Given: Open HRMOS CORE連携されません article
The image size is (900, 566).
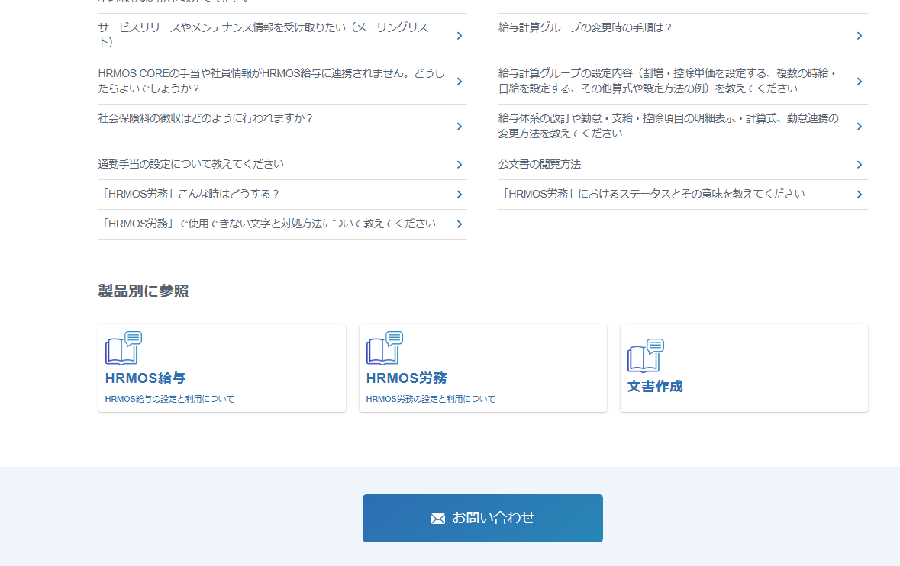Looking at the screenshot, I should click(271, 81).
